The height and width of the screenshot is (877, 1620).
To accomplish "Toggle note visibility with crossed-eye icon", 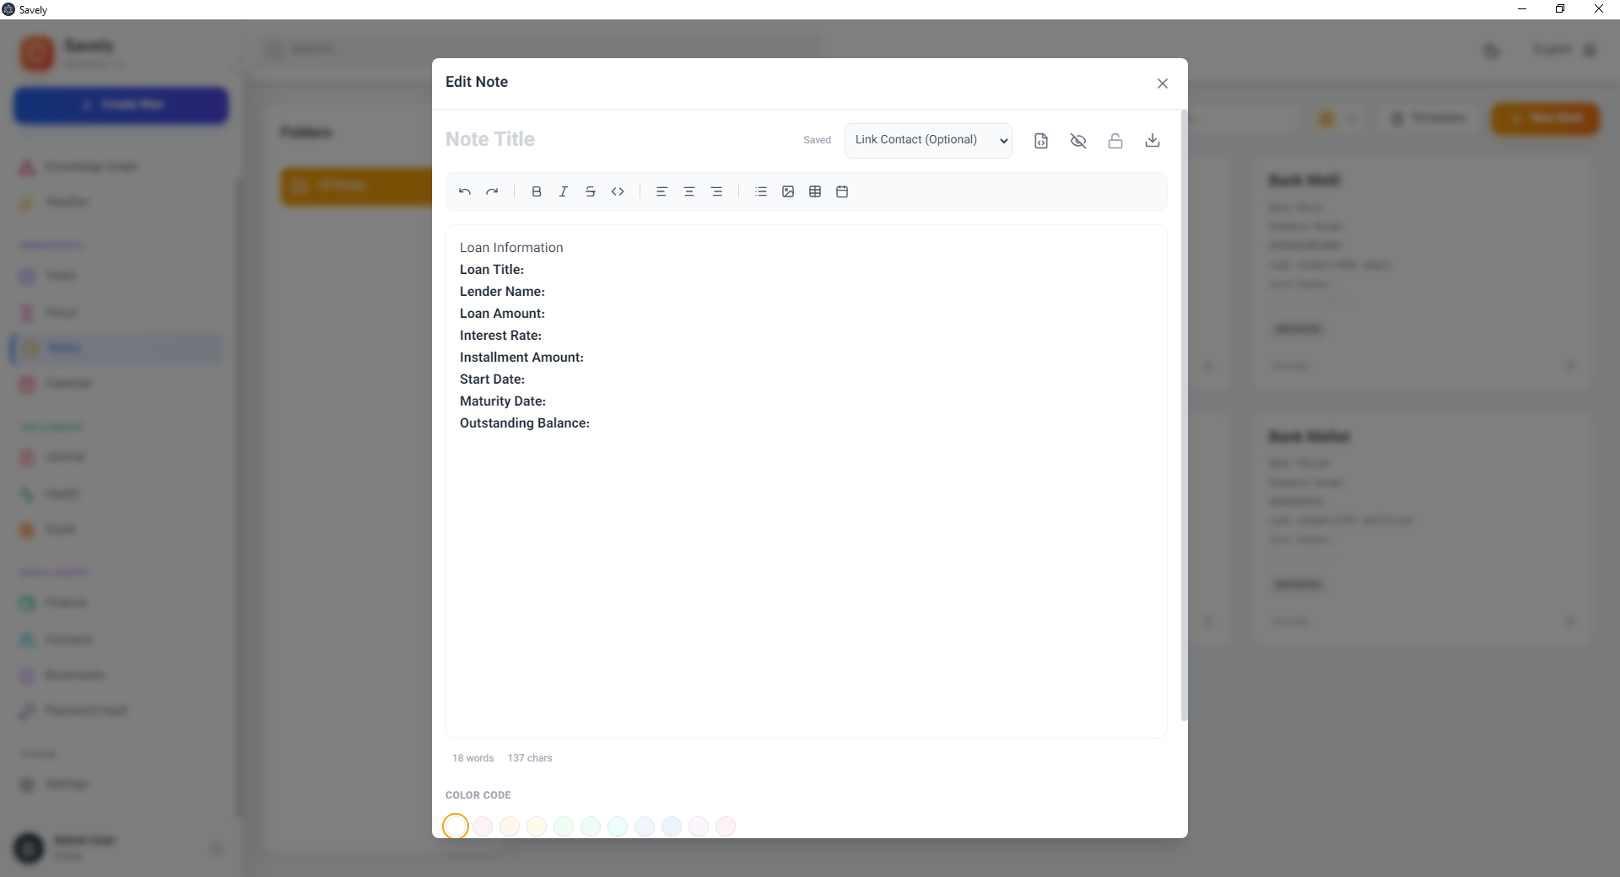I will tap(1078, 141).
